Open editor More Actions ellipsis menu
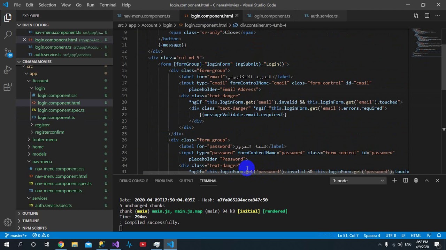Image resolution: width=446 pixels, height=250 pixels. (x=438, y=16)
